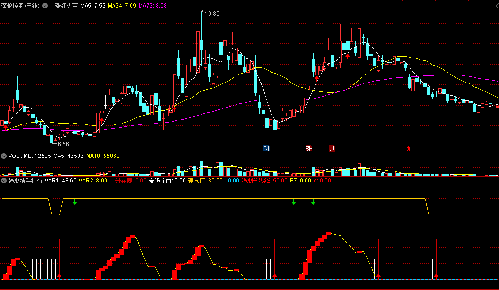
Task: Select the B7: 0.00 value
Action: [x=300, y=181]
